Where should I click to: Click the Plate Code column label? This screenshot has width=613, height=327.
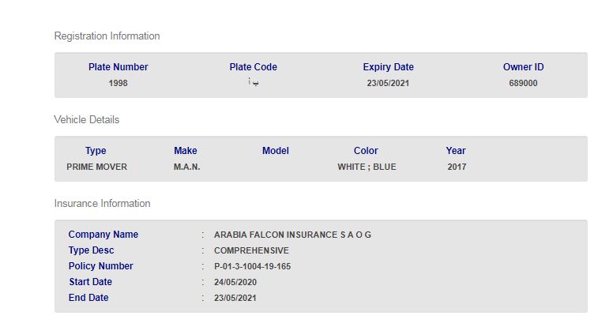[x=253, y=67]
